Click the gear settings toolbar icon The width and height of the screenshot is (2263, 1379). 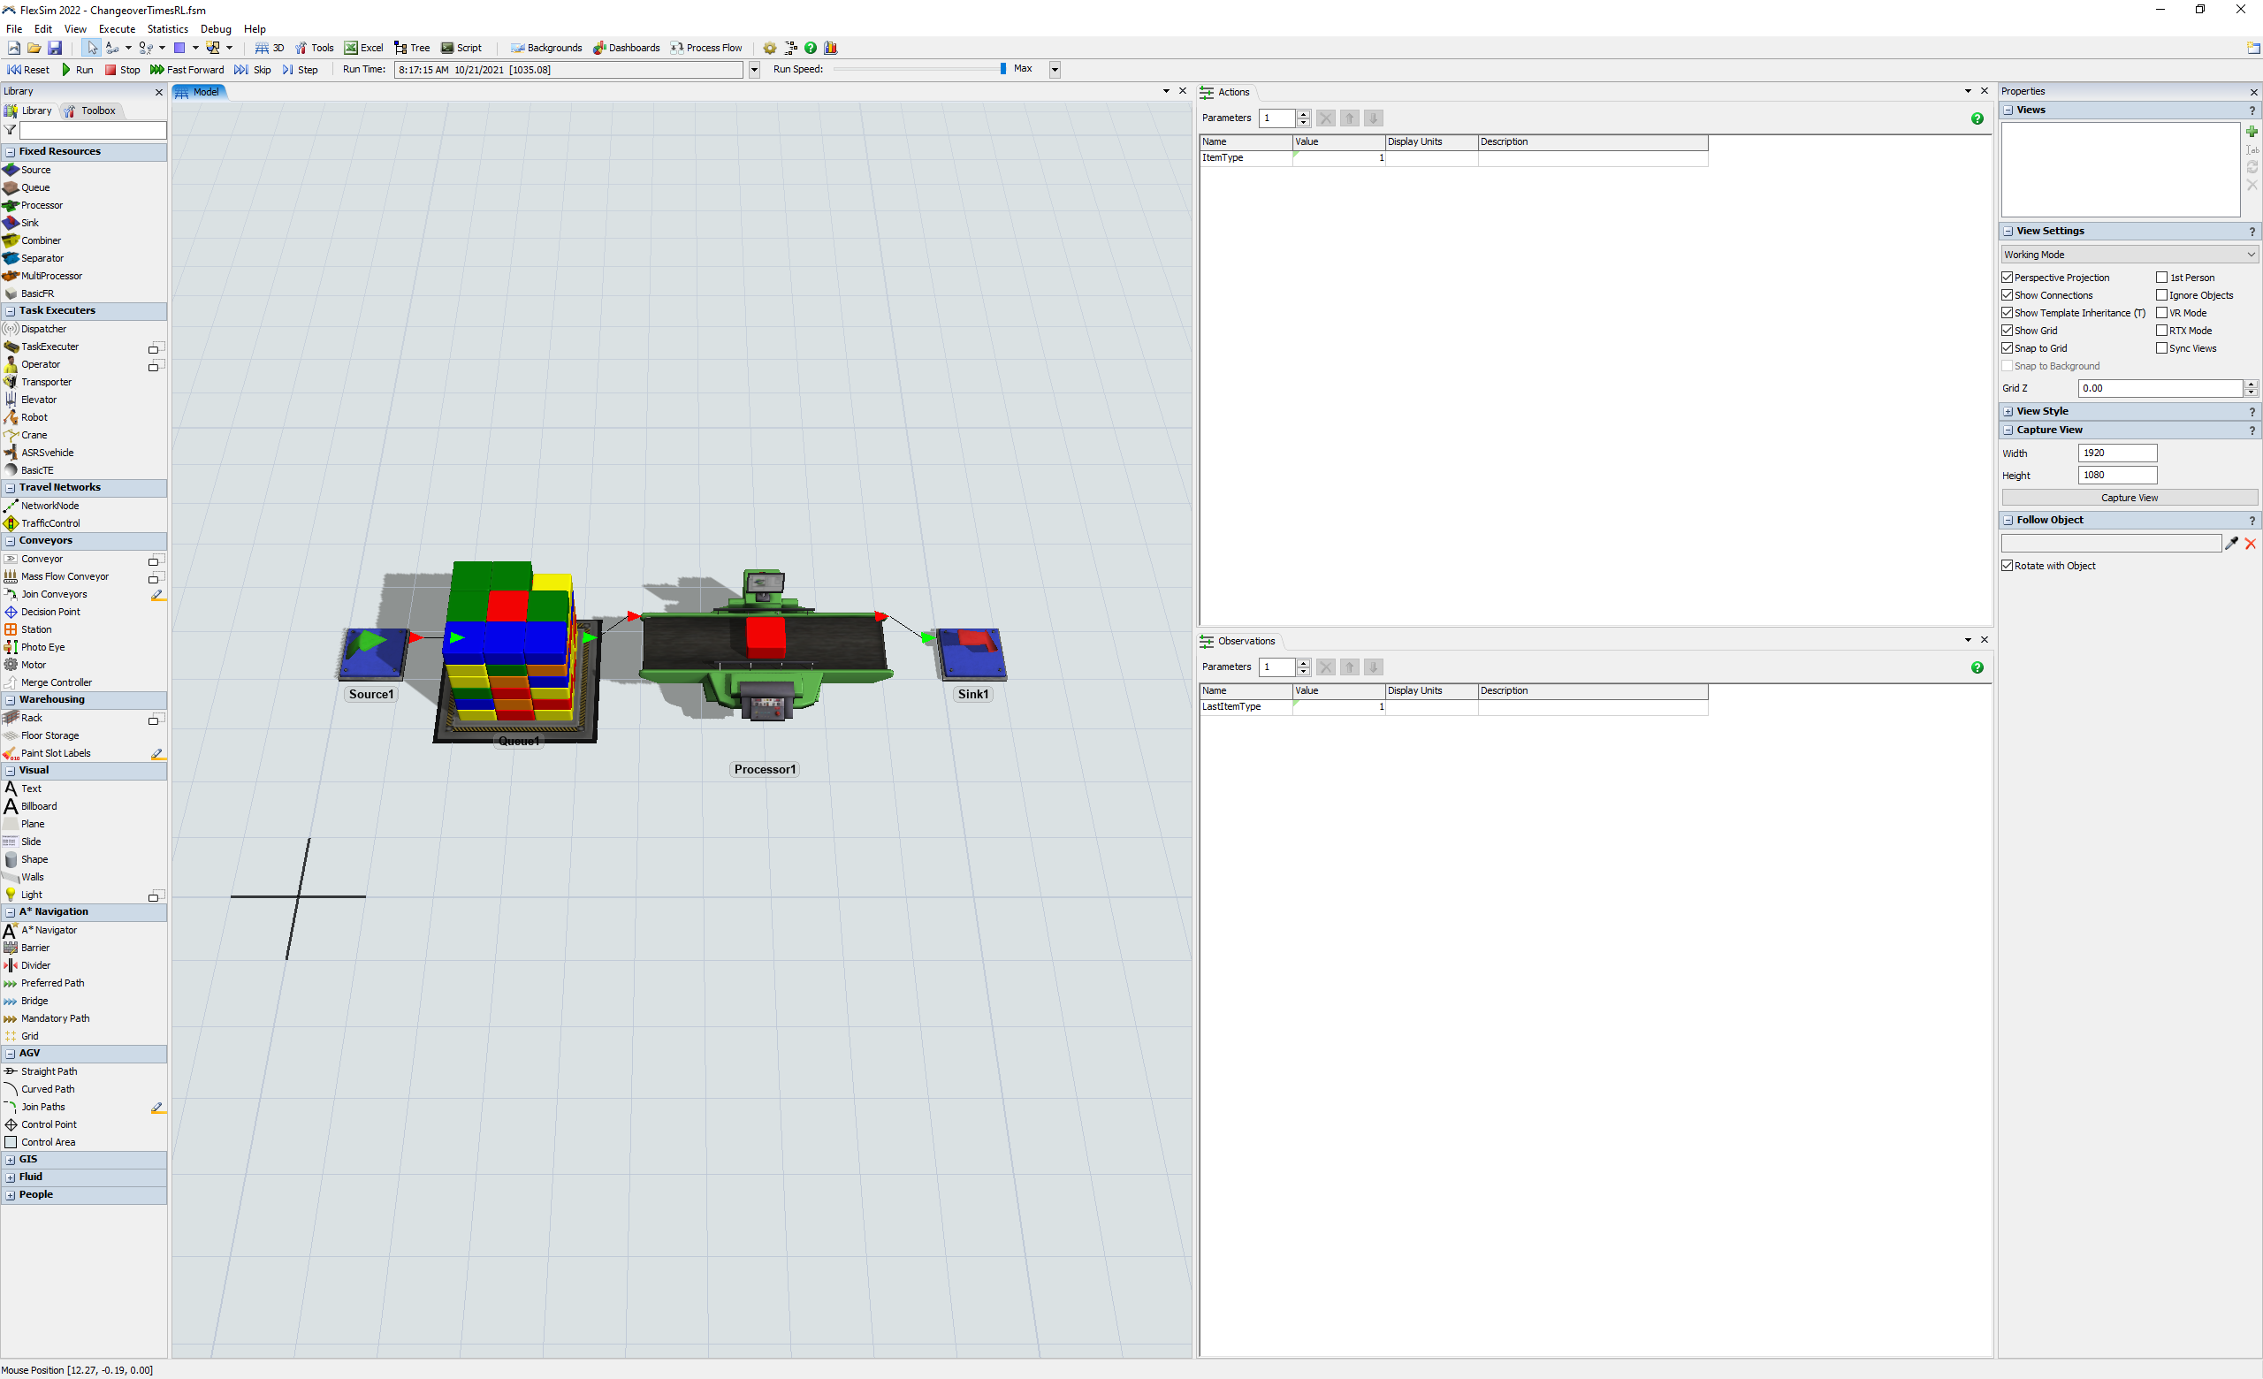(770, 48)
